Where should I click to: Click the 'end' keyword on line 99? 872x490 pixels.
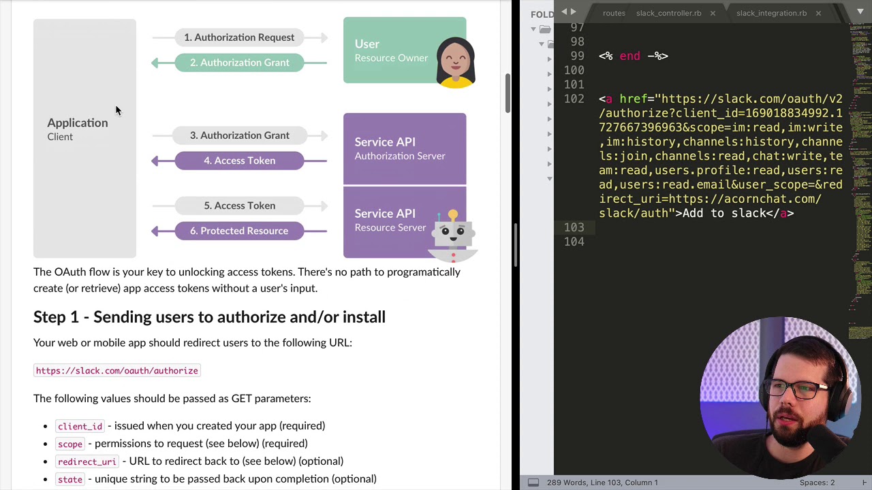[629, 56]
